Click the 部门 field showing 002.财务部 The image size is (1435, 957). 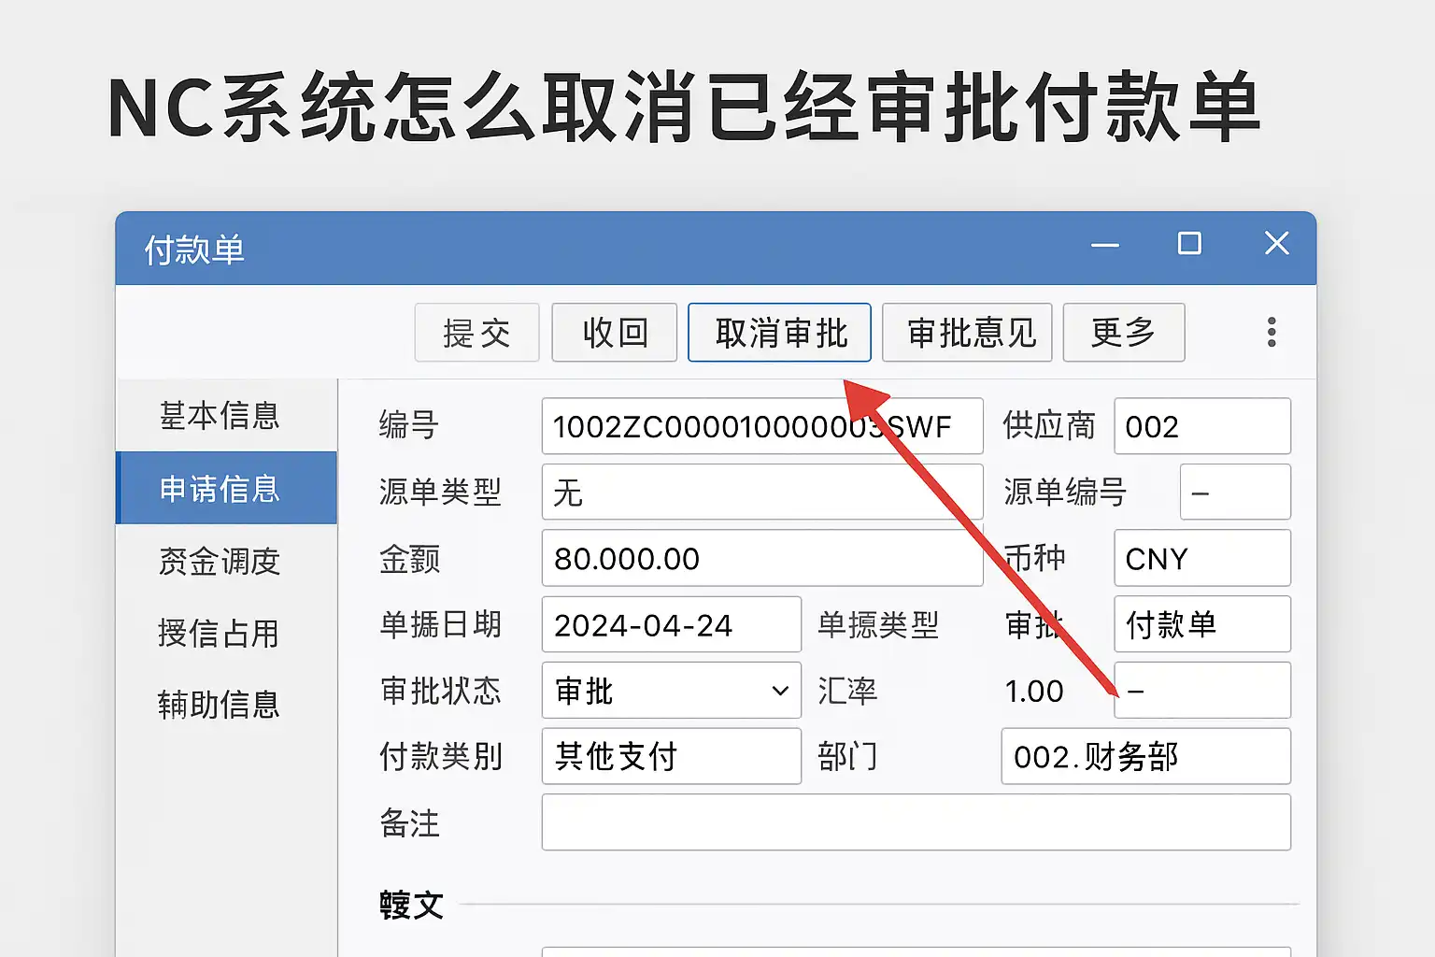click(x=1146, y=756)
